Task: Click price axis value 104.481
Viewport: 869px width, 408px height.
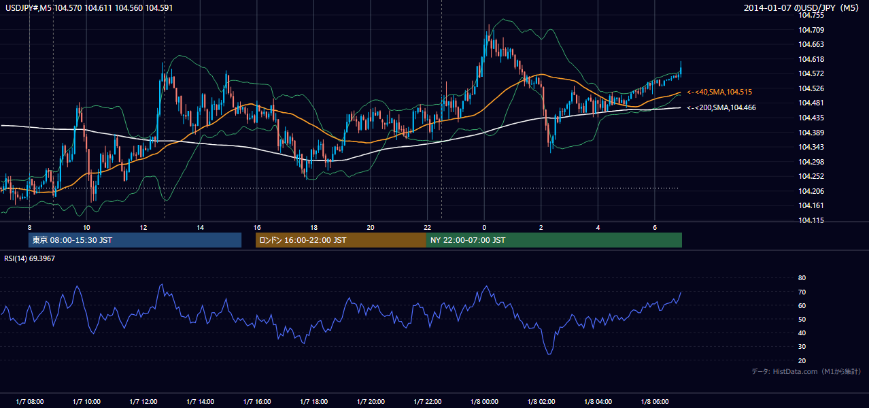Action: point(813,103)
